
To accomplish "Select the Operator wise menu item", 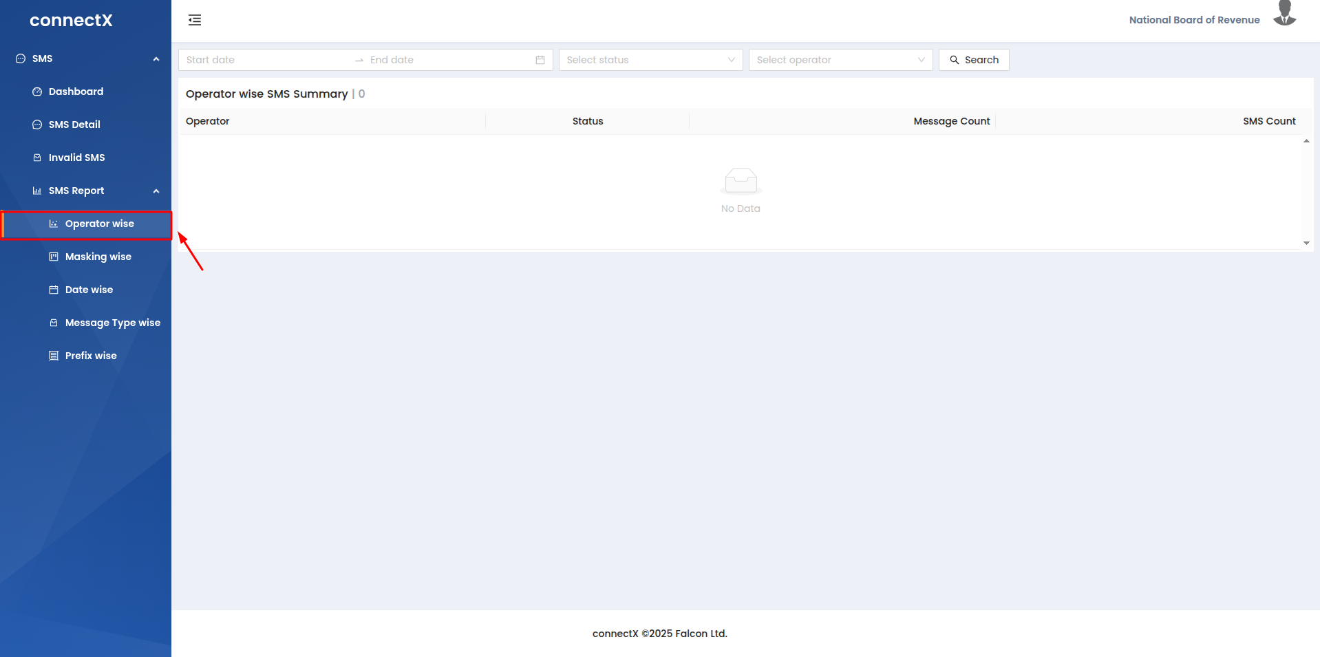I will click(x=99, y=224).
